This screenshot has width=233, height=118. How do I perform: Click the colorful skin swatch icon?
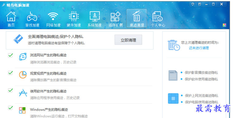pos(224,25)
